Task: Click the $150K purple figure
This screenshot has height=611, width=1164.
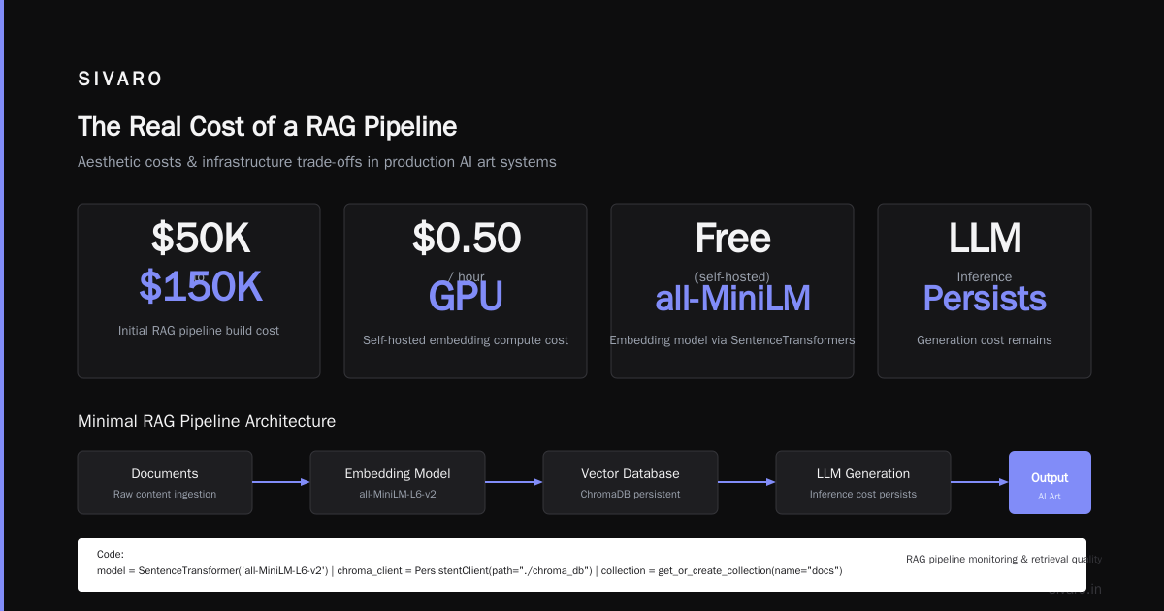Action: 201,286
